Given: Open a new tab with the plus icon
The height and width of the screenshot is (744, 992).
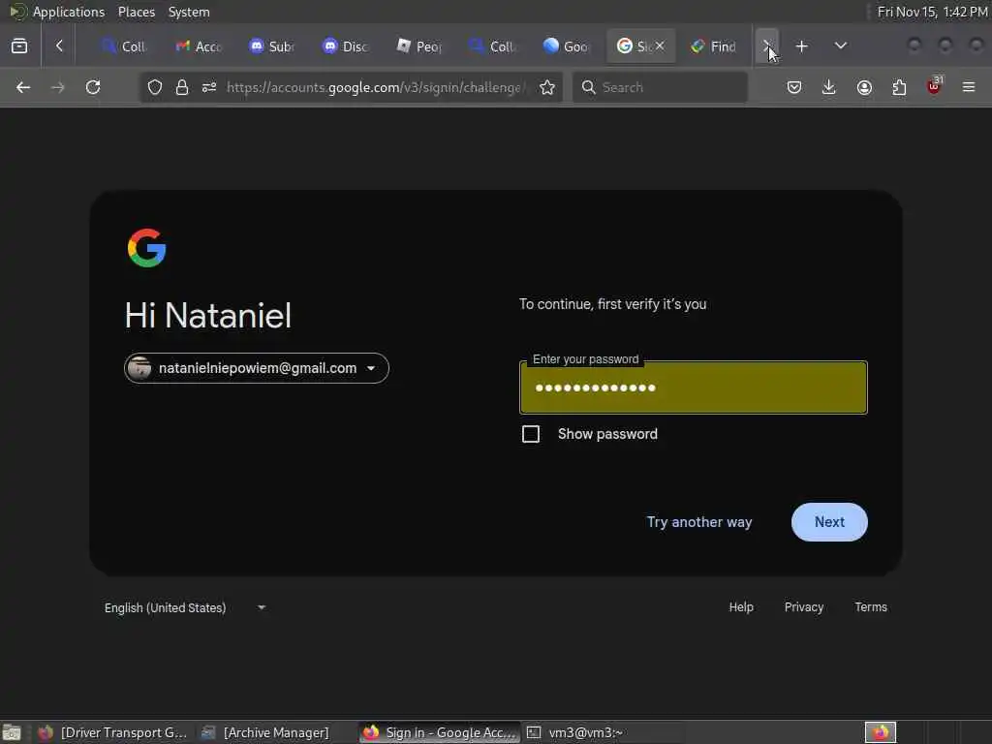Looking at the screenshot, I should tap(801, 46).
